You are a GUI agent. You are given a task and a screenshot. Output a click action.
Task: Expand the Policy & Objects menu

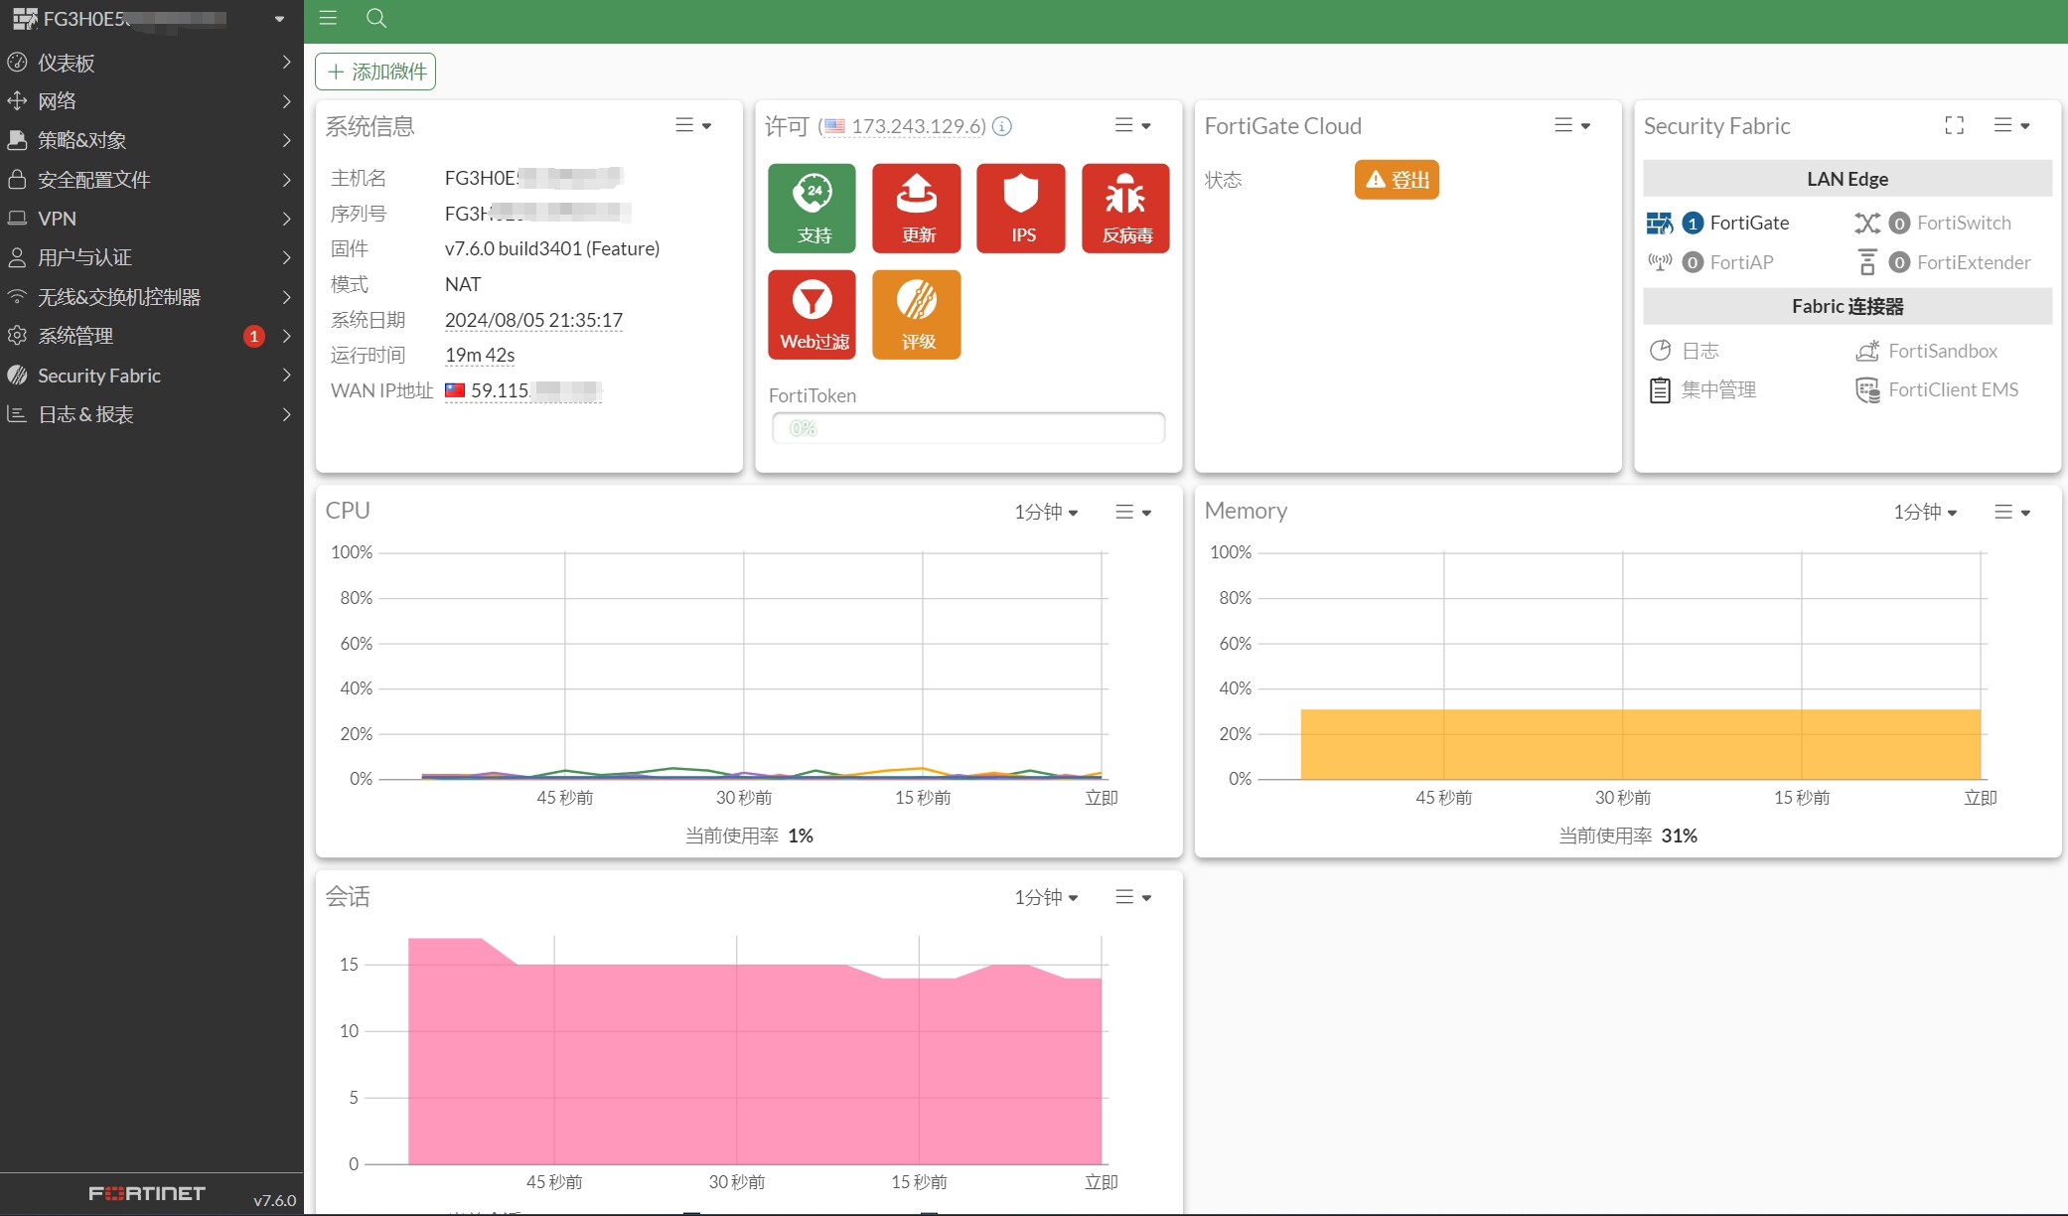pos(152,140)
